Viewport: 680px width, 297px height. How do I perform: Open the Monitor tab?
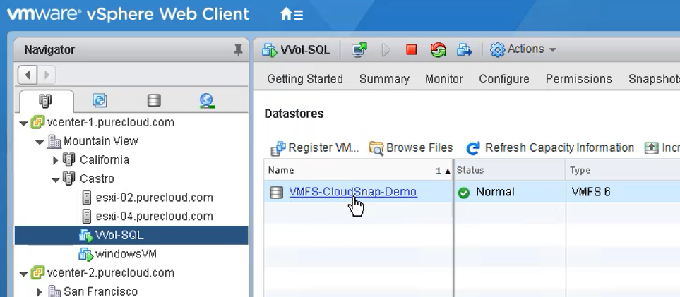click(444, 79)
